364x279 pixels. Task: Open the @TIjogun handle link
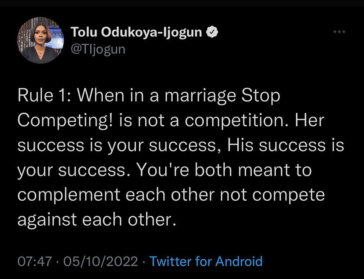[98, 49]
